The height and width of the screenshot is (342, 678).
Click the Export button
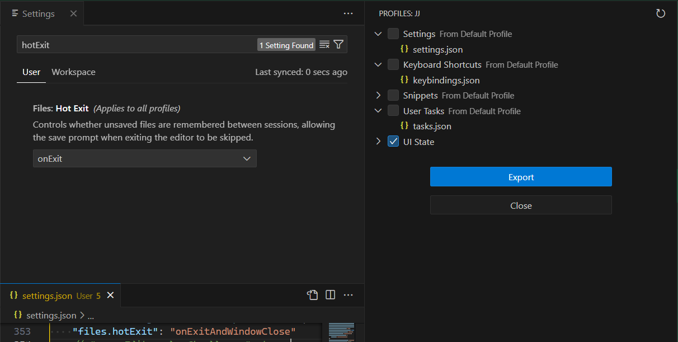tap(520, 176)
